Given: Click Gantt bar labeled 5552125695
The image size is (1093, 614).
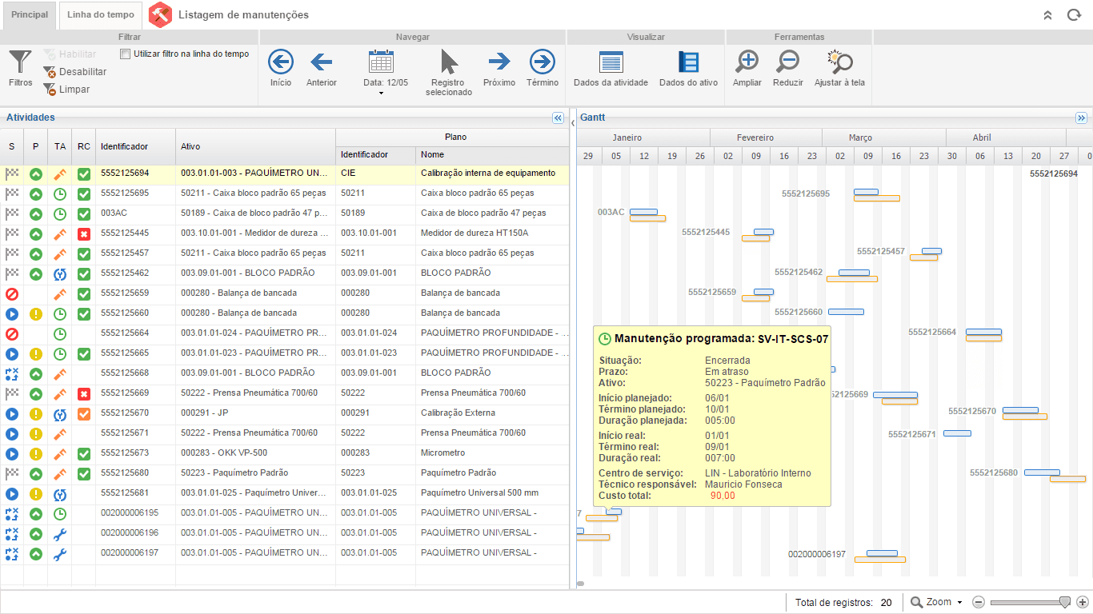Looking at the screenshot, I should (877, 195).
